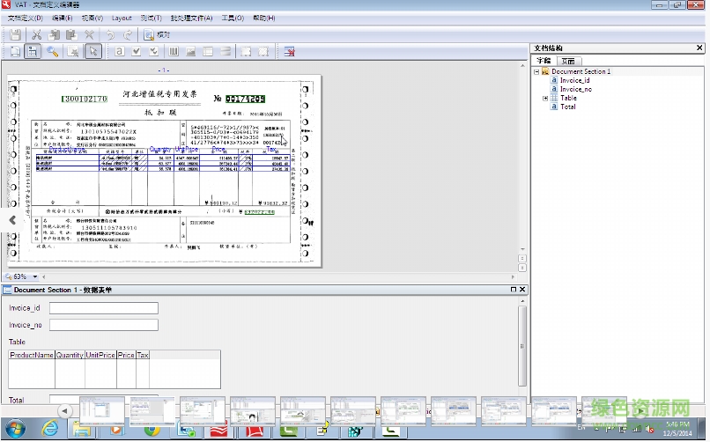Open the 63% zoom level dropdown
Viewport: 710px width, 442px height.
pyautogui.click(x=34, y=276)
